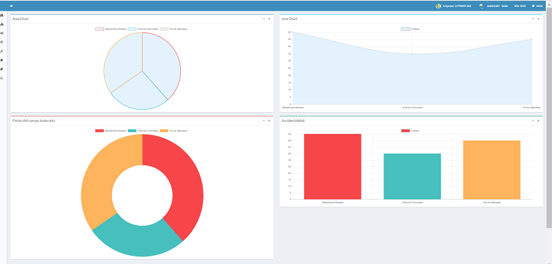The width and height of the screenshot is (552, 264).
Task: Click the user avatar icon in the top bar
Action: coord(481,6)
